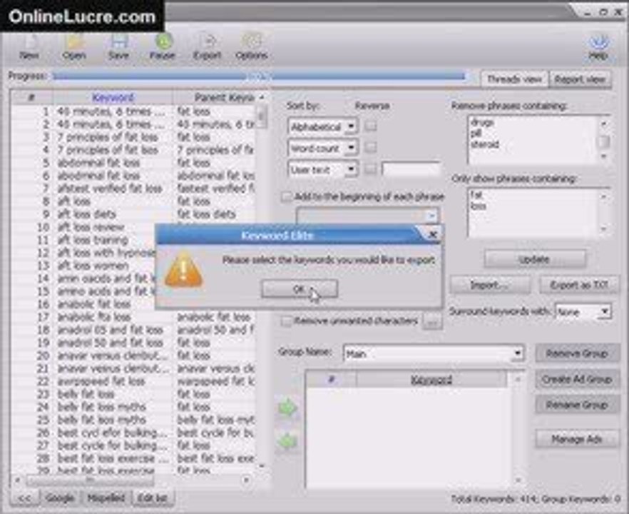
Task: Select row 23 'belly fat loss'
Action: pos(133,394)
